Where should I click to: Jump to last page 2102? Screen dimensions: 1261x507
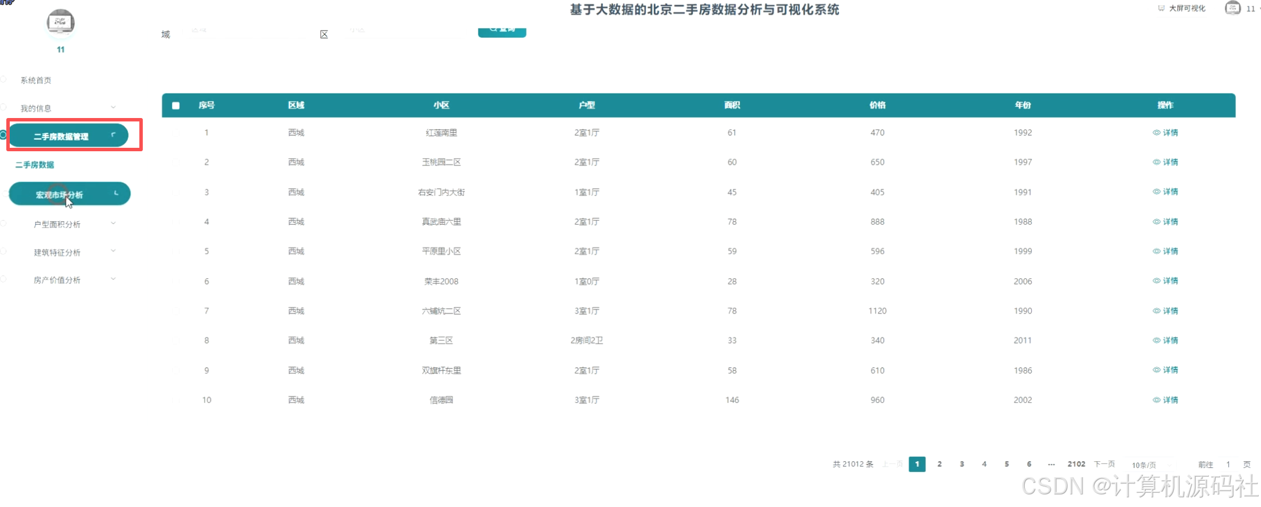[1076, 464]
